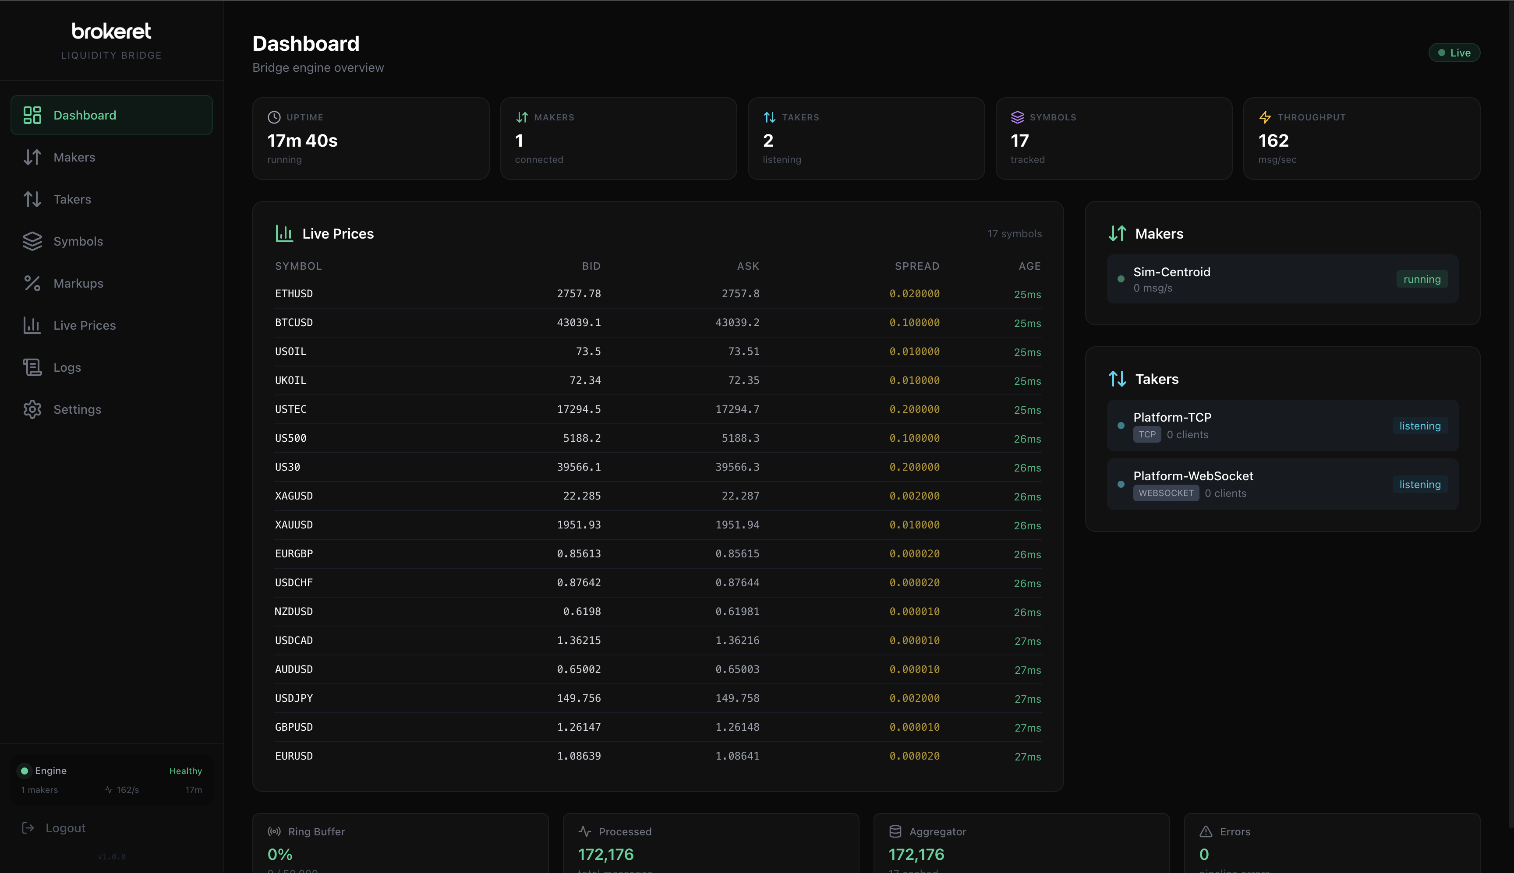This screenshot has height=873, width=1514.
Task: Click the Makers arrows icon in sidebar
Action: 32,157
